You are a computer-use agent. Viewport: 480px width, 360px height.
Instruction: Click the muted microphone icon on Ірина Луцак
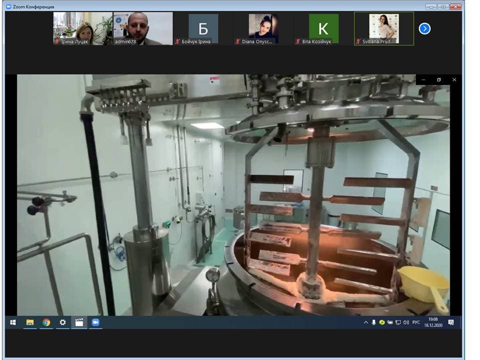coord(57,41)
